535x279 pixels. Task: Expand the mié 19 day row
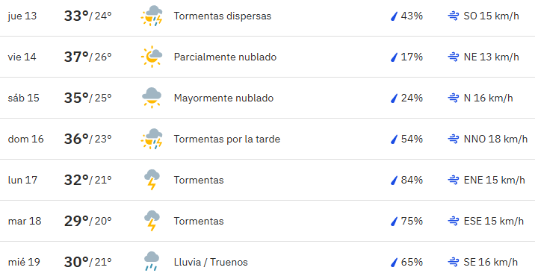(267, 260)
